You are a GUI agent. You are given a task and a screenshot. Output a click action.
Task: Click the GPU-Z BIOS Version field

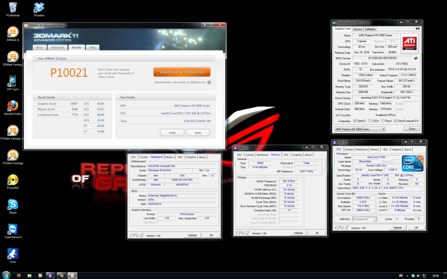(x=382, y=58)
